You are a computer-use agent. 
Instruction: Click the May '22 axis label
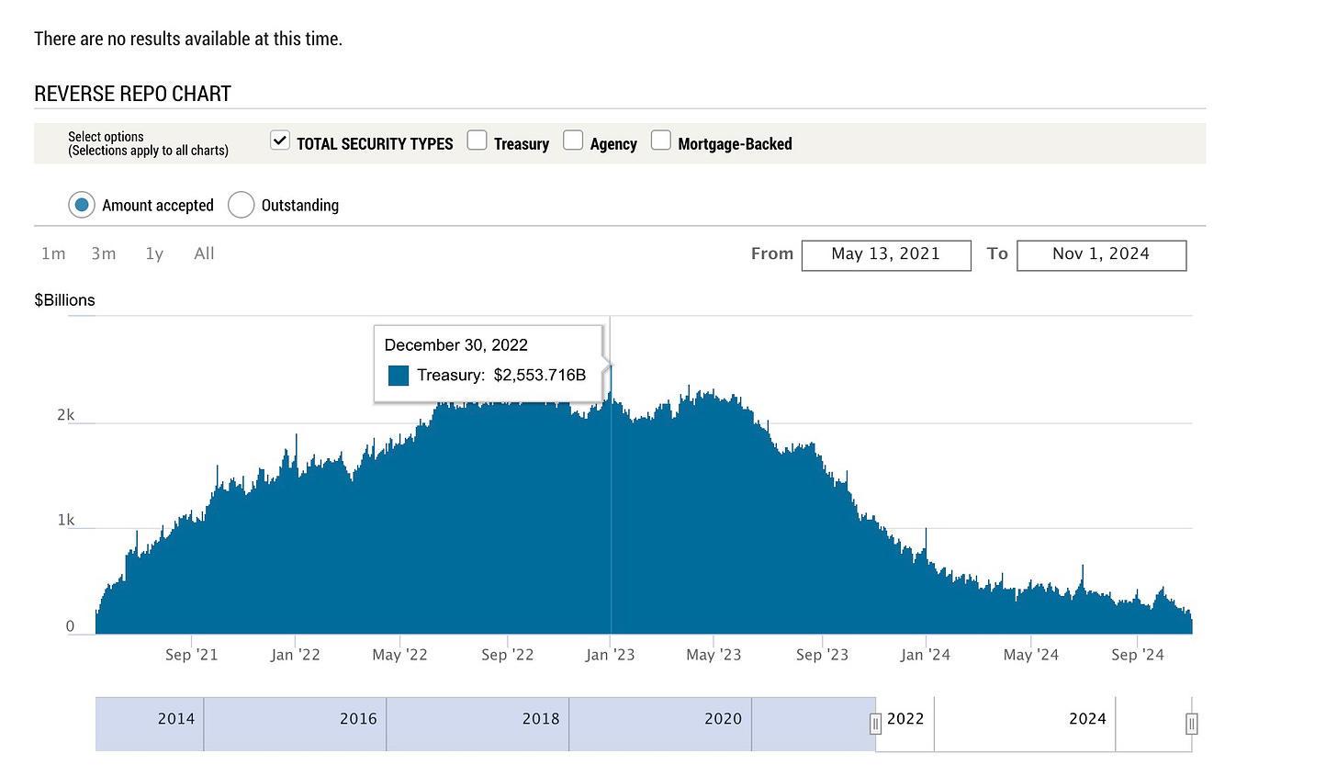[399, 655]
